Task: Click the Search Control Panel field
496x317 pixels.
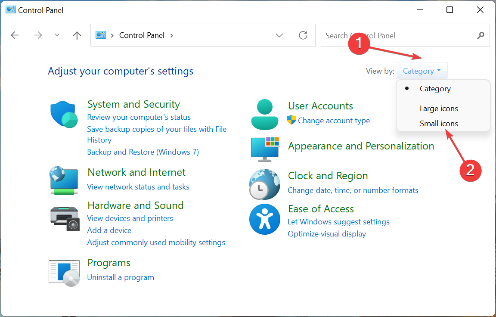Action: point(398,35)
